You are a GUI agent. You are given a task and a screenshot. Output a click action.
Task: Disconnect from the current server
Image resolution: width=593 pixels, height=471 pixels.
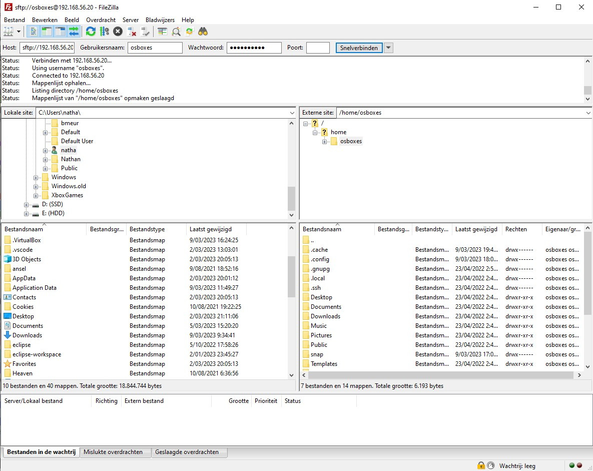pyautogui.click(x=132, y=32)
